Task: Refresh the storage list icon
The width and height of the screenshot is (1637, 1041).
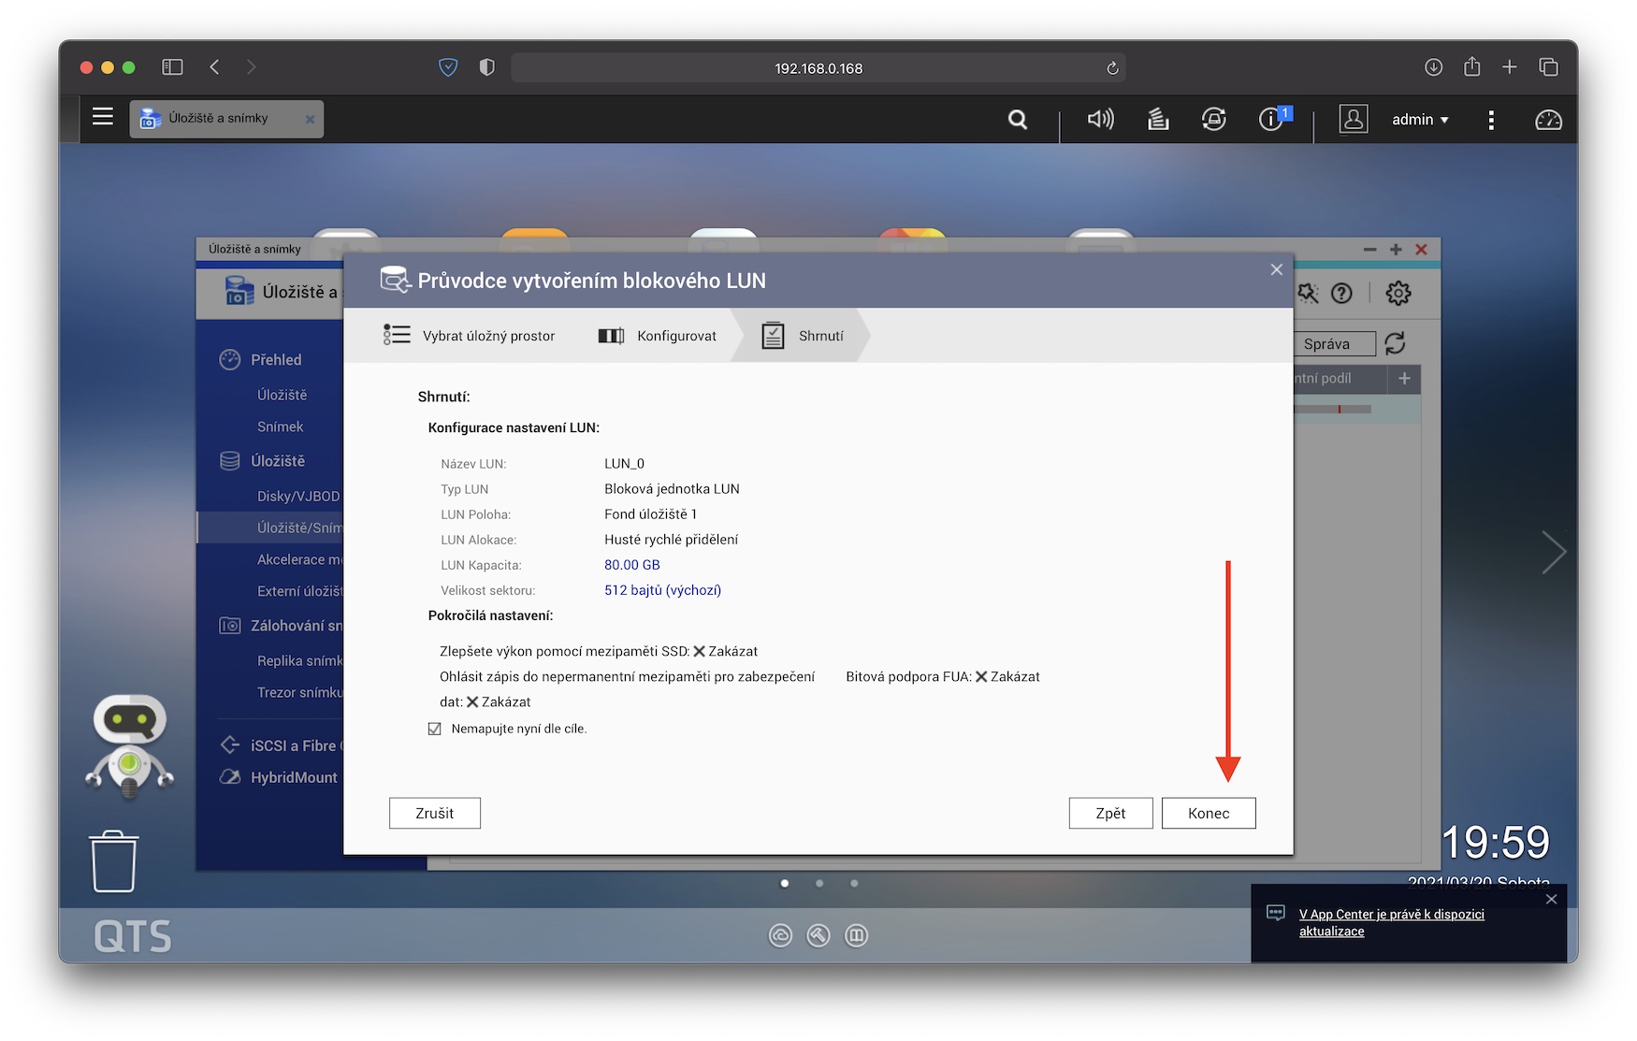Action: (1395, 343)
